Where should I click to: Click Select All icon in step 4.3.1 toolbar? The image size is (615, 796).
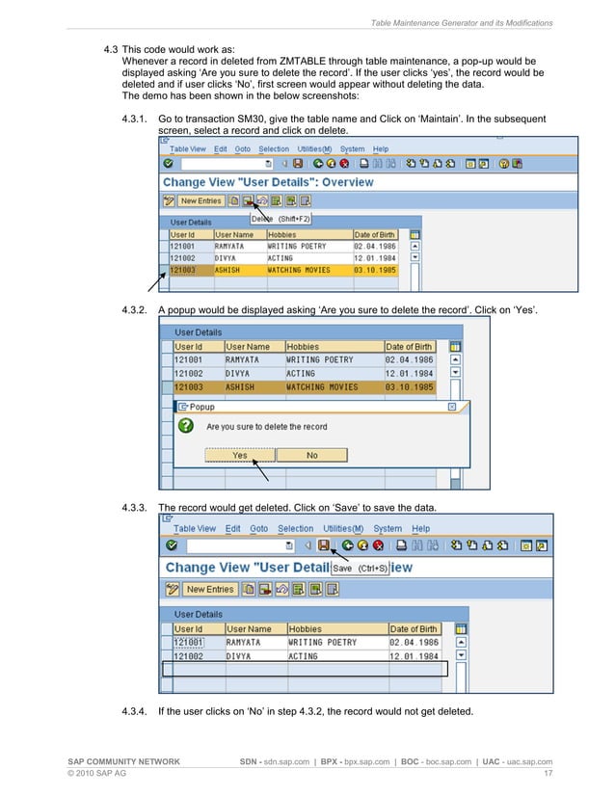(277, 201)
